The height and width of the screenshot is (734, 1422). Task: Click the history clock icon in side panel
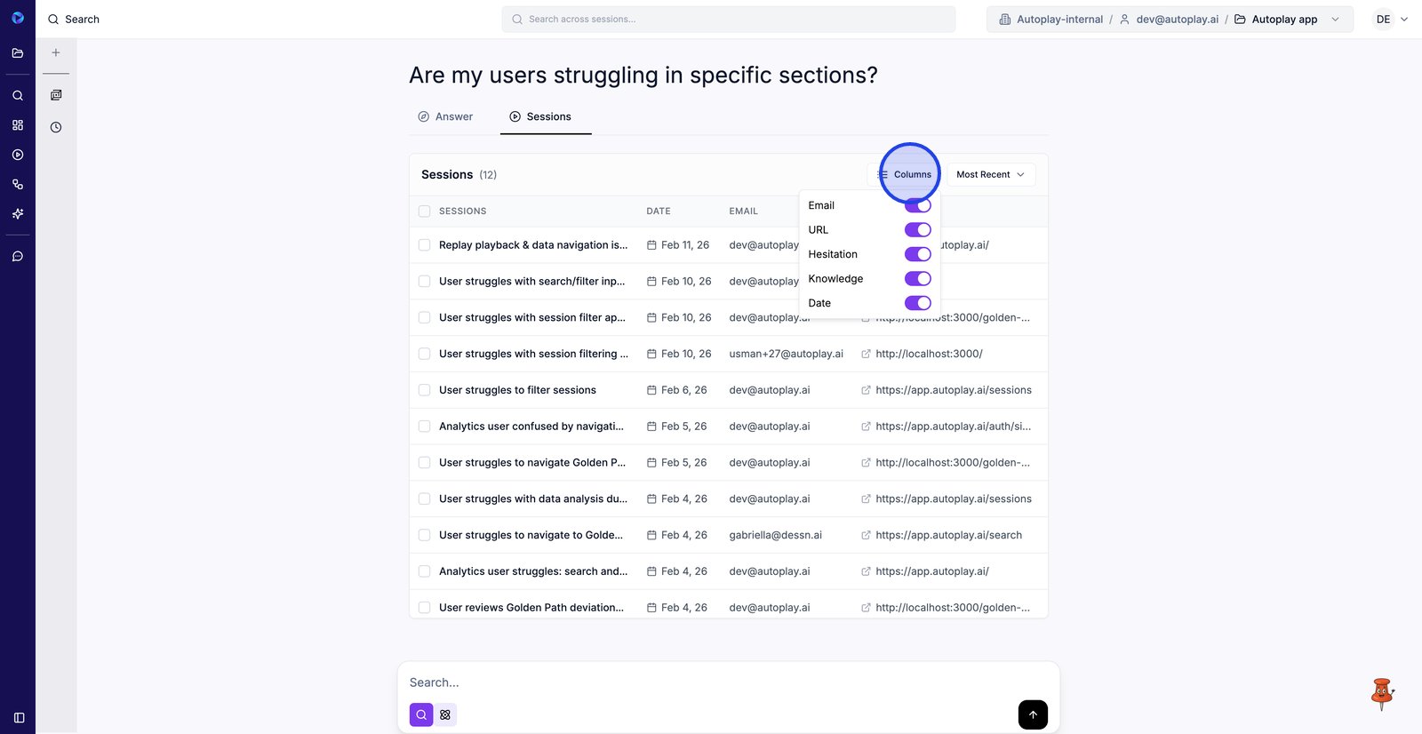[x=56, y=127]
